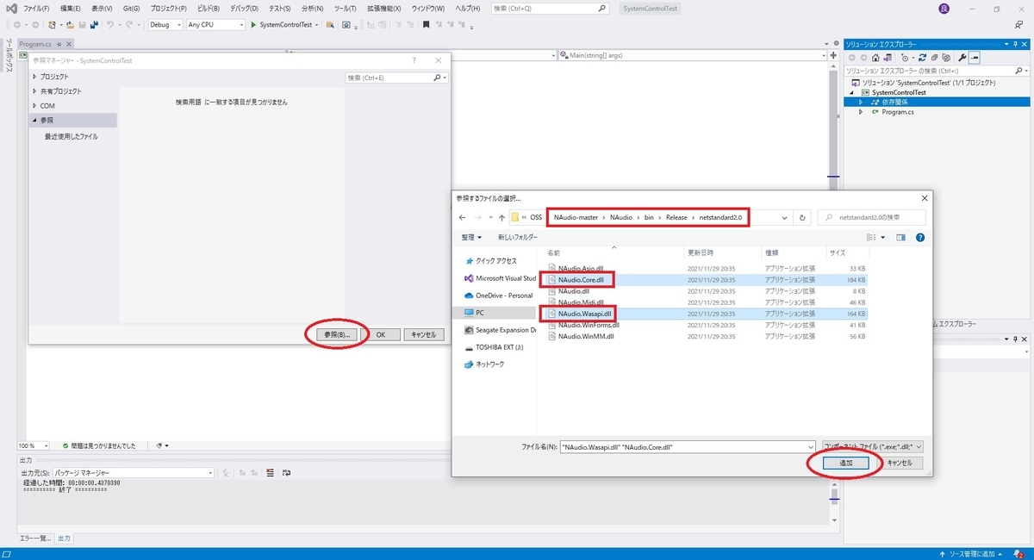Click Home icon in Solution Explorer toolbar
Viewport: 1034px width, 560px height.
(875, 58)
